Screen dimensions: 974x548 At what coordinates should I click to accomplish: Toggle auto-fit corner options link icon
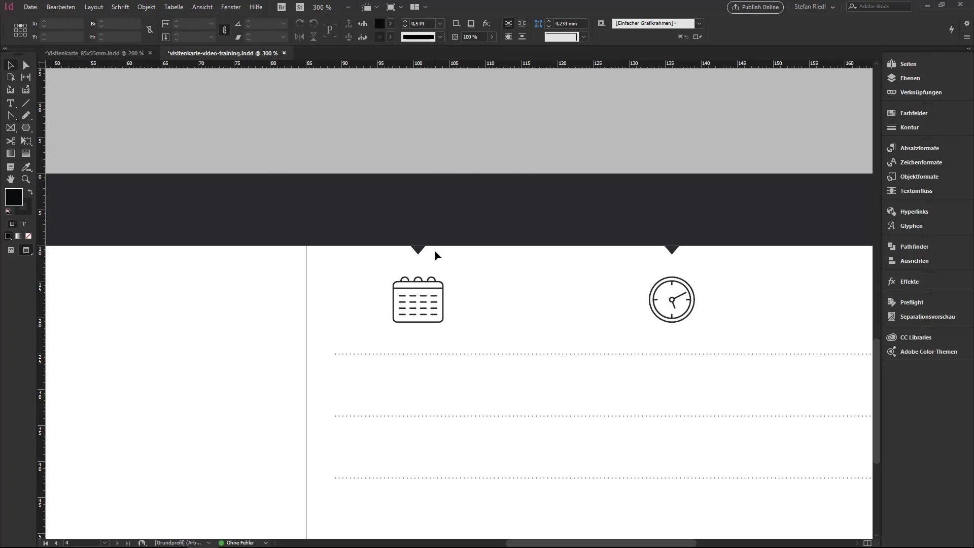point(538,23)
